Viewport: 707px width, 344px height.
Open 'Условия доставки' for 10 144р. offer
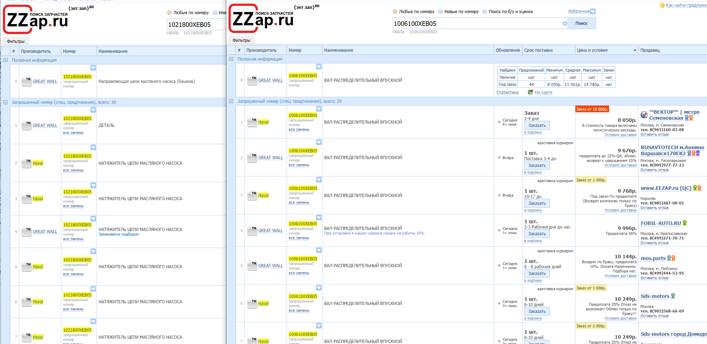point(620,276)
